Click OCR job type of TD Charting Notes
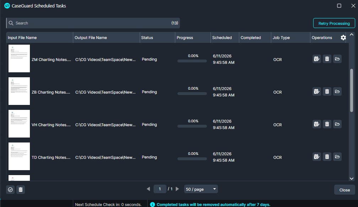The height and width of the screenshot is (207, 358). pos(277,157)
